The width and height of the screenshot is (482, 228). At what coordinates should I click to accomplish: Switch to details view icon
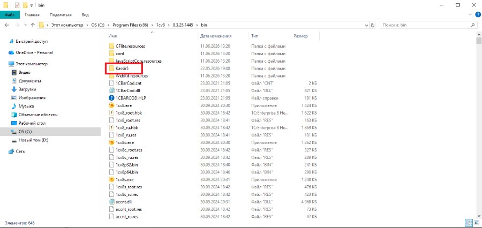tap(469, 223)
